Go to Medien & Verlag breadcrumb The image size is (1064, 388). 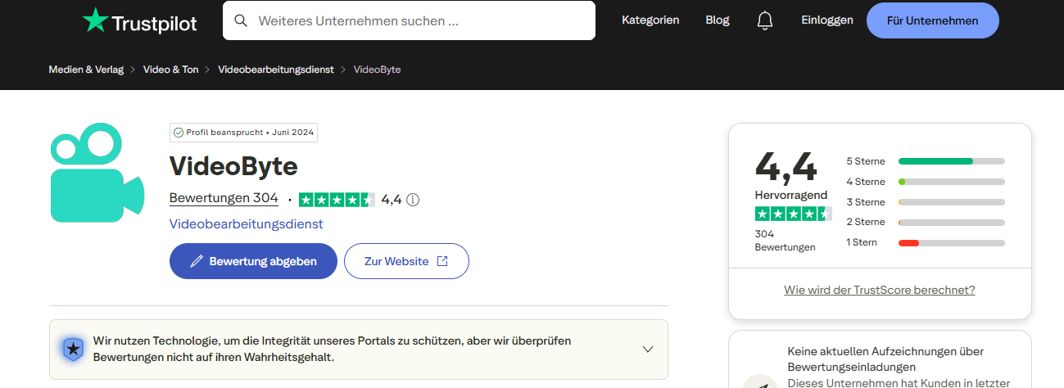(86, 70)
